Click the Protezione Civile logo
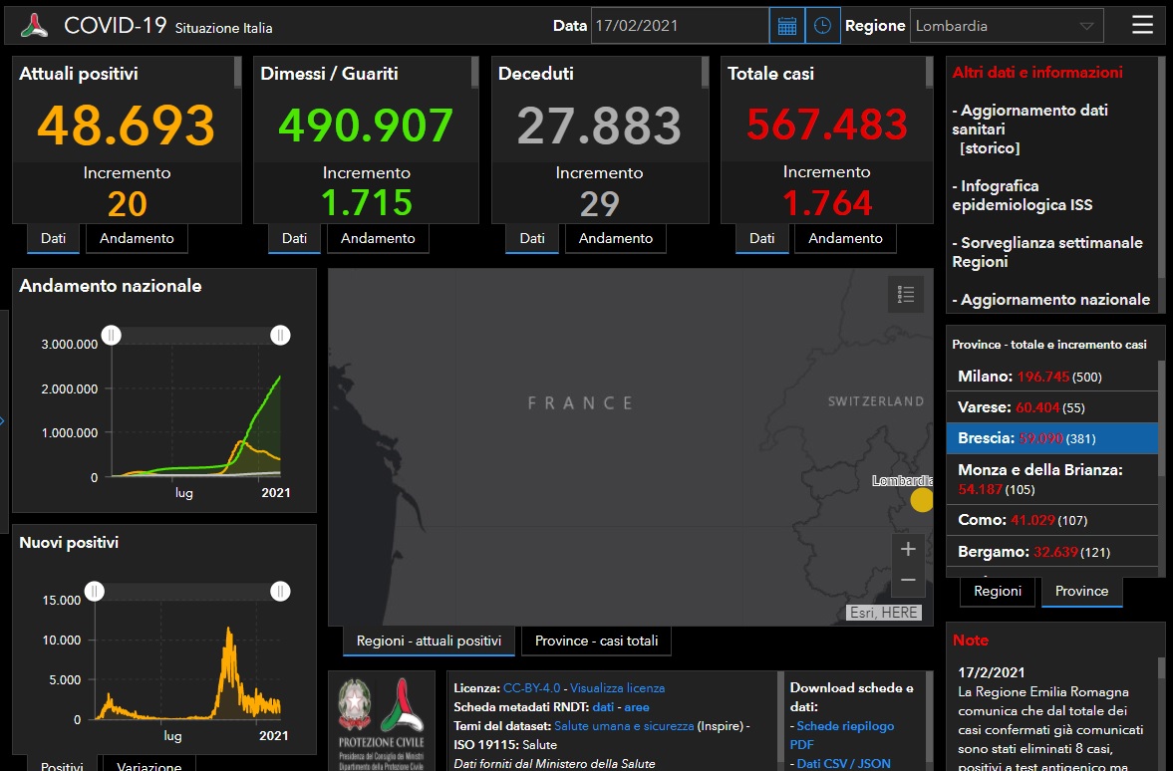Viewport: 1173px width, 771px height. click(x=382, y=720)
